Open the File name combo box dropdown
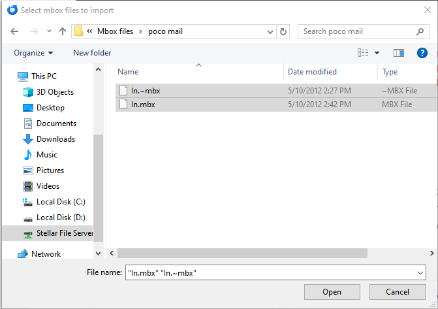Screen dimensions: 438x309 (x=419, y=272)
